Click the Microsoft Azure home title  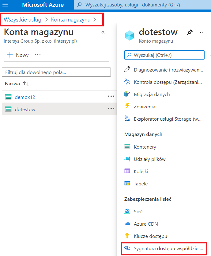point(43,5)
